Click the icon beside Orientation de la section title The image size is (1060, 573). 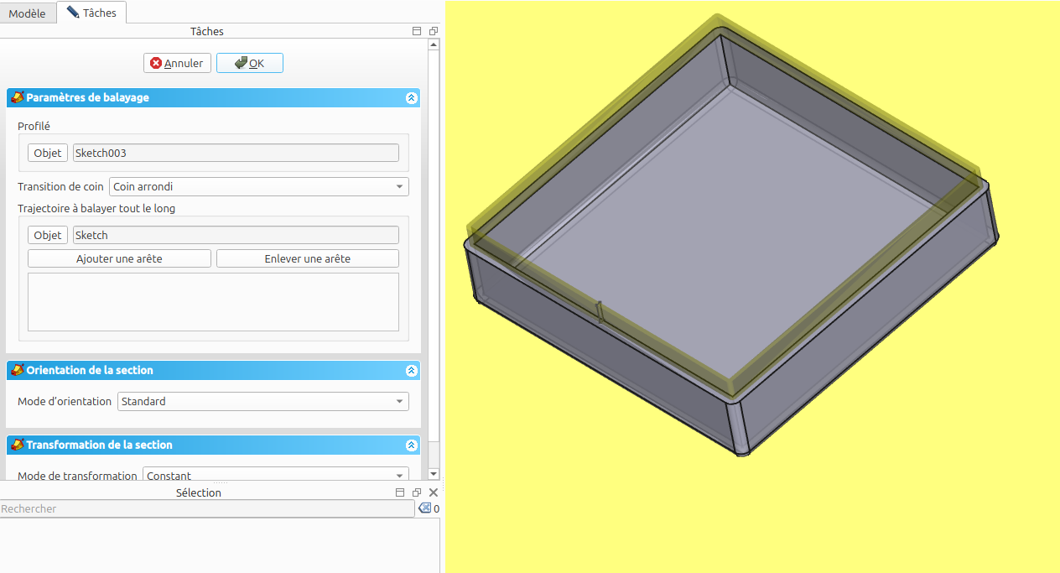17,371
